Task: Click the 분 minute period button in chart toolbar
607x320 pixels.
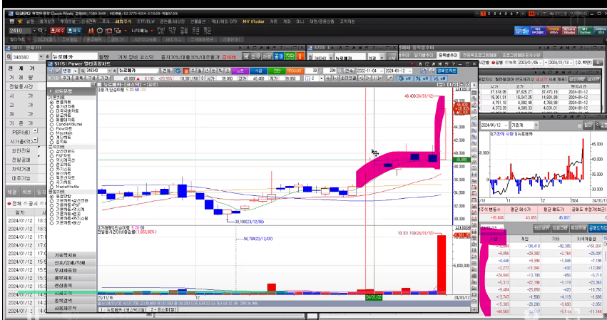Action: click(x=214, y=71)
